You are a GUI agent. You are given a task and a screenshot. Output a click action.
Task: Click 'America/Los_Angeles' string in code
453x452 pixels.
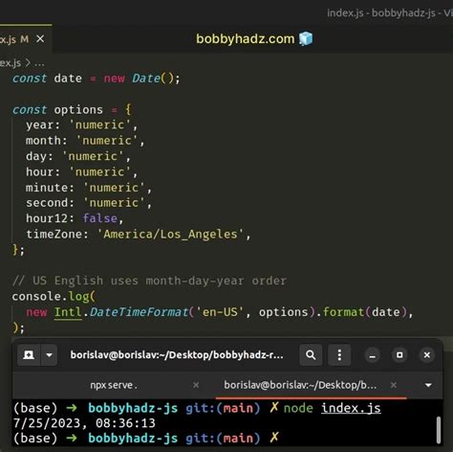tap(170, 234)
